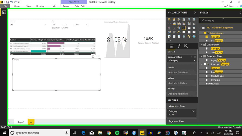Click the Values 'Add data fields here' well
The width and height of the screenshot is (242, 136).
(182, 83)
